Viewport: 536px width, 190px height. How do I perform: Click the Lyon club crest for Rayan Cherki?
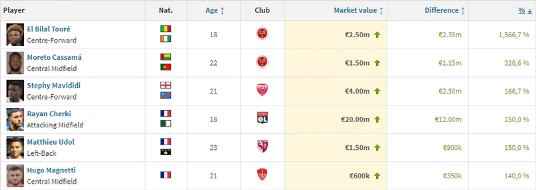[x=262, y=118]
